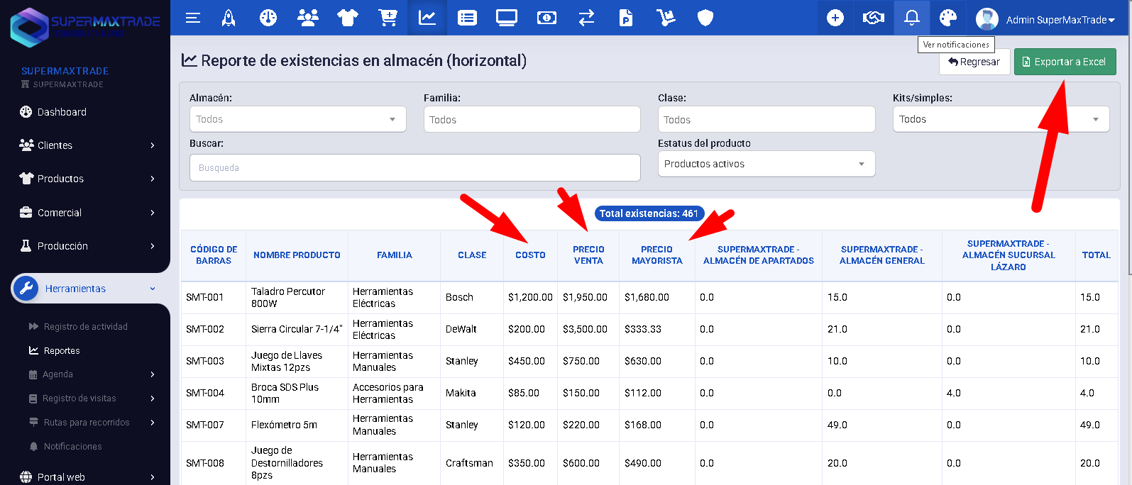The height and width of the screenshot is (485, 1132).
Task: Select the line chart reports icon
Action: tap(427, 18)
